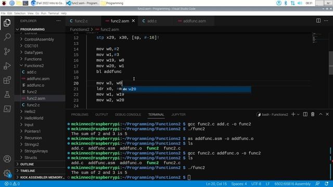
Task: Go to line via Ln 20, Col 15
Action: pyautogui.click(x=216, y=184)
